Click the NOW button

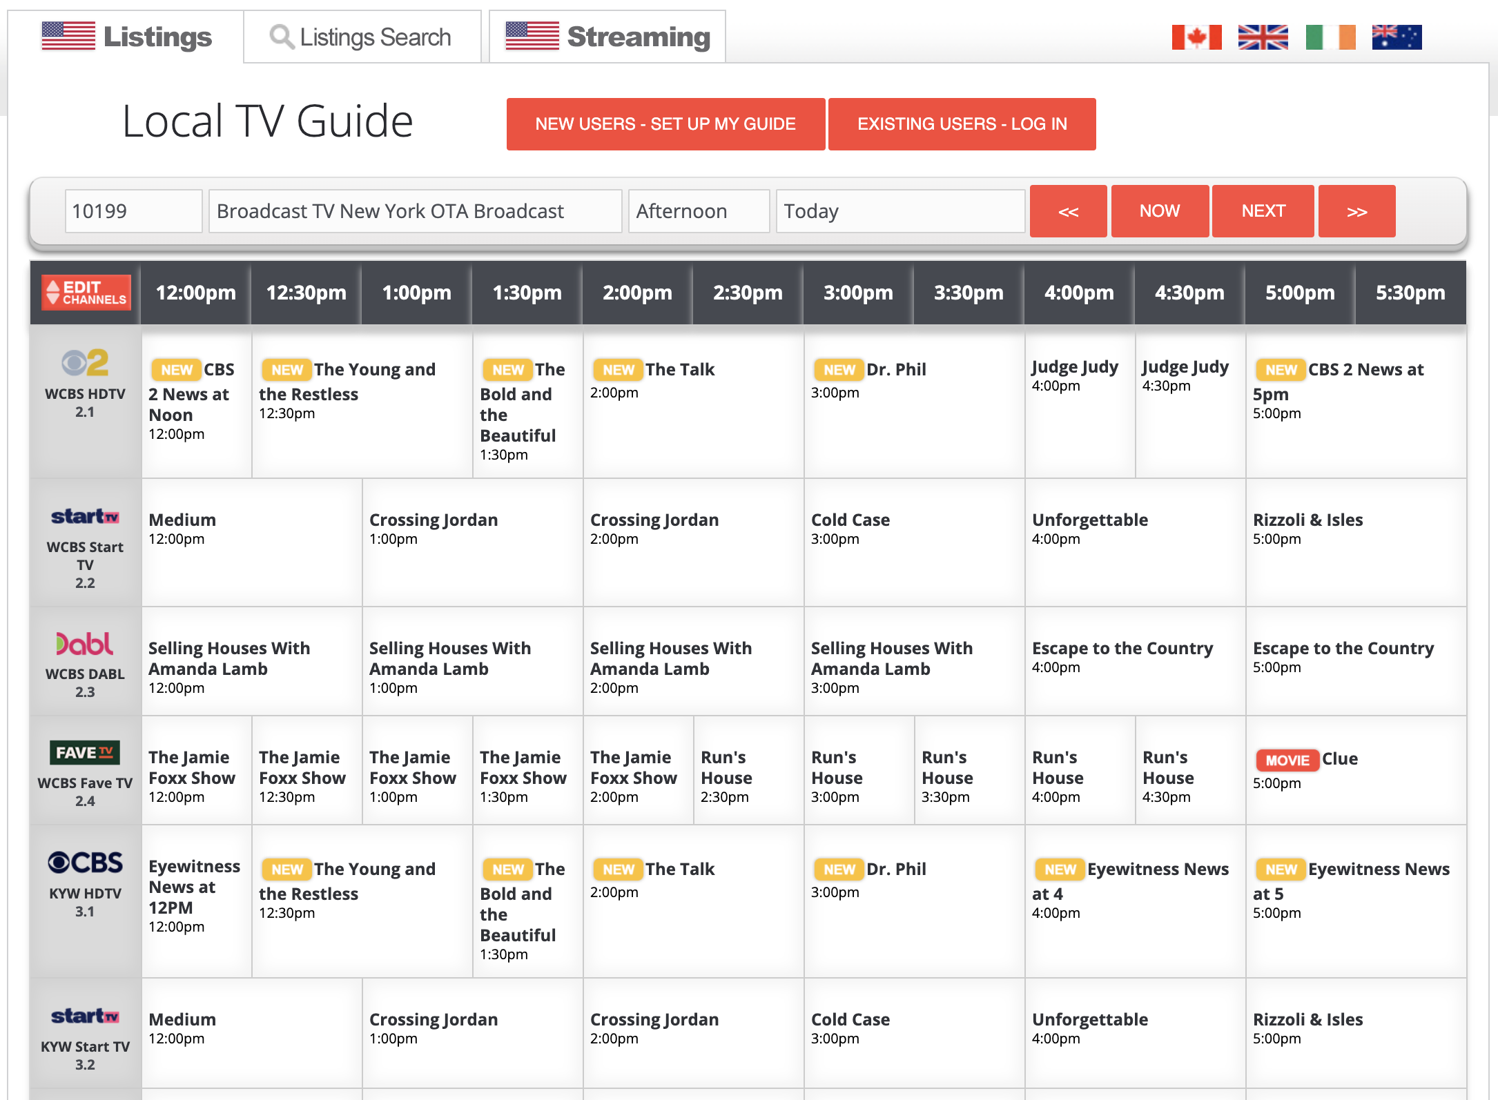1160,211
